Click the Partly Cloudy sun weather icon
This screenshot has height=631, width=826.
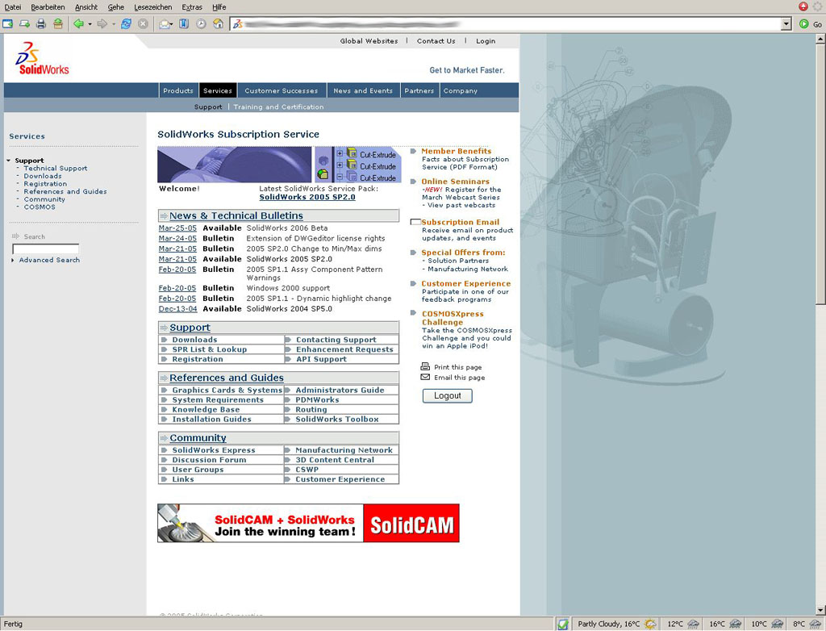tap(651, 625)
